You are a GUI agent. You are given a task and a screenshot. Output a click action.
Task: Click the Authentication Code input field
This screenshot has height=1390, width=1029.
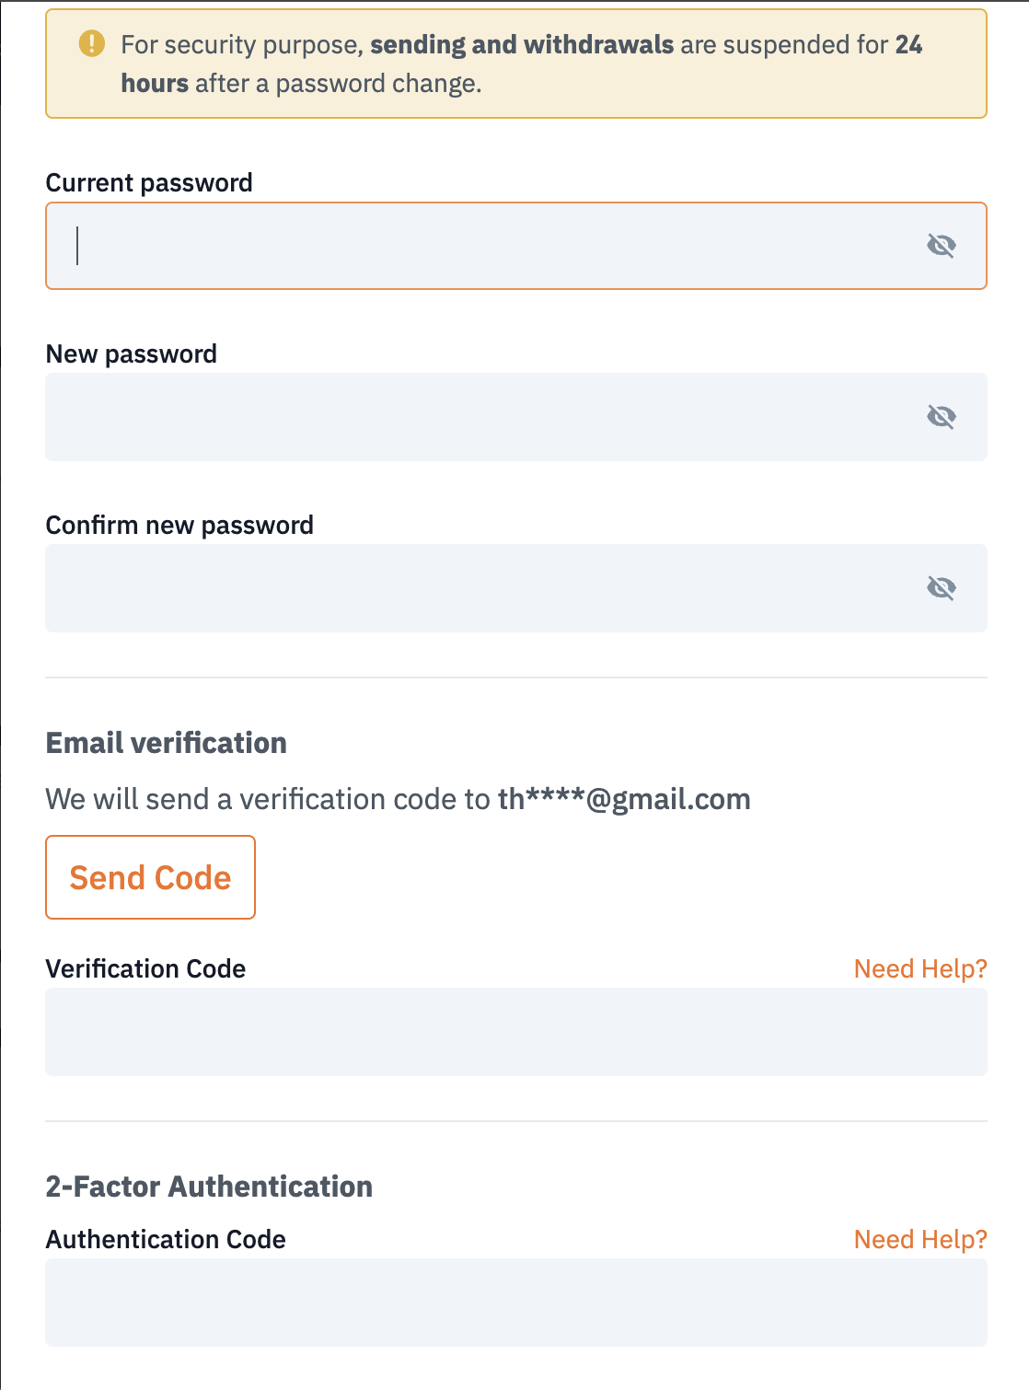pos(516,1303)
